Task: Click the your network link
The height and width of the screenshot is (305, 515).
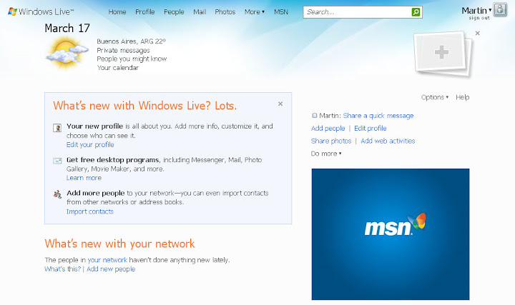Action: click(107, 260)
